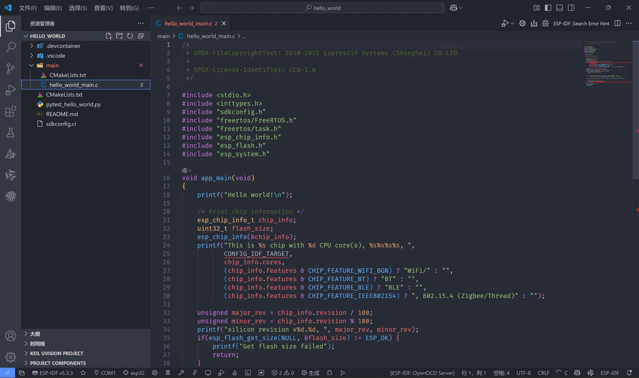Click the hello_world search command box
This screenshot has height=378, width=639.
click(x=322, y=8)
